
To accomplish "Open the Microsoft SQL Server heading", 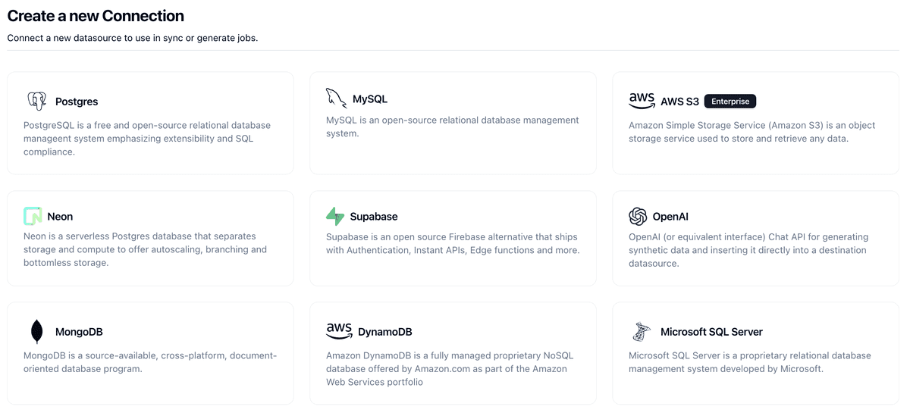I will [x=711, y=332].
